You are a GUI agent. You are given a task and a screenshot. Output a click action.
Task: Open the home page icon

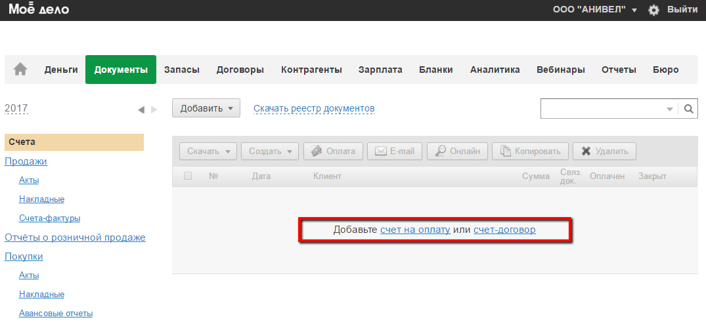click(20, 70)
